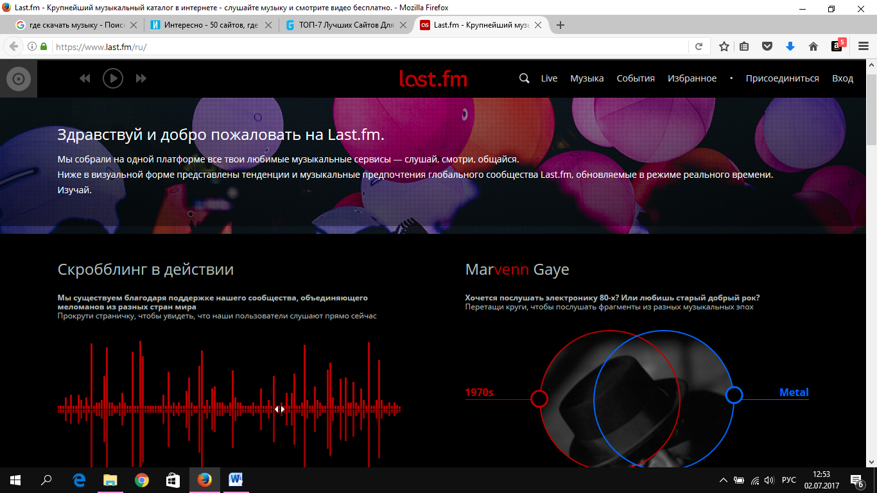
Task: Skip to the next track in the player
Action: coord(141,78)
